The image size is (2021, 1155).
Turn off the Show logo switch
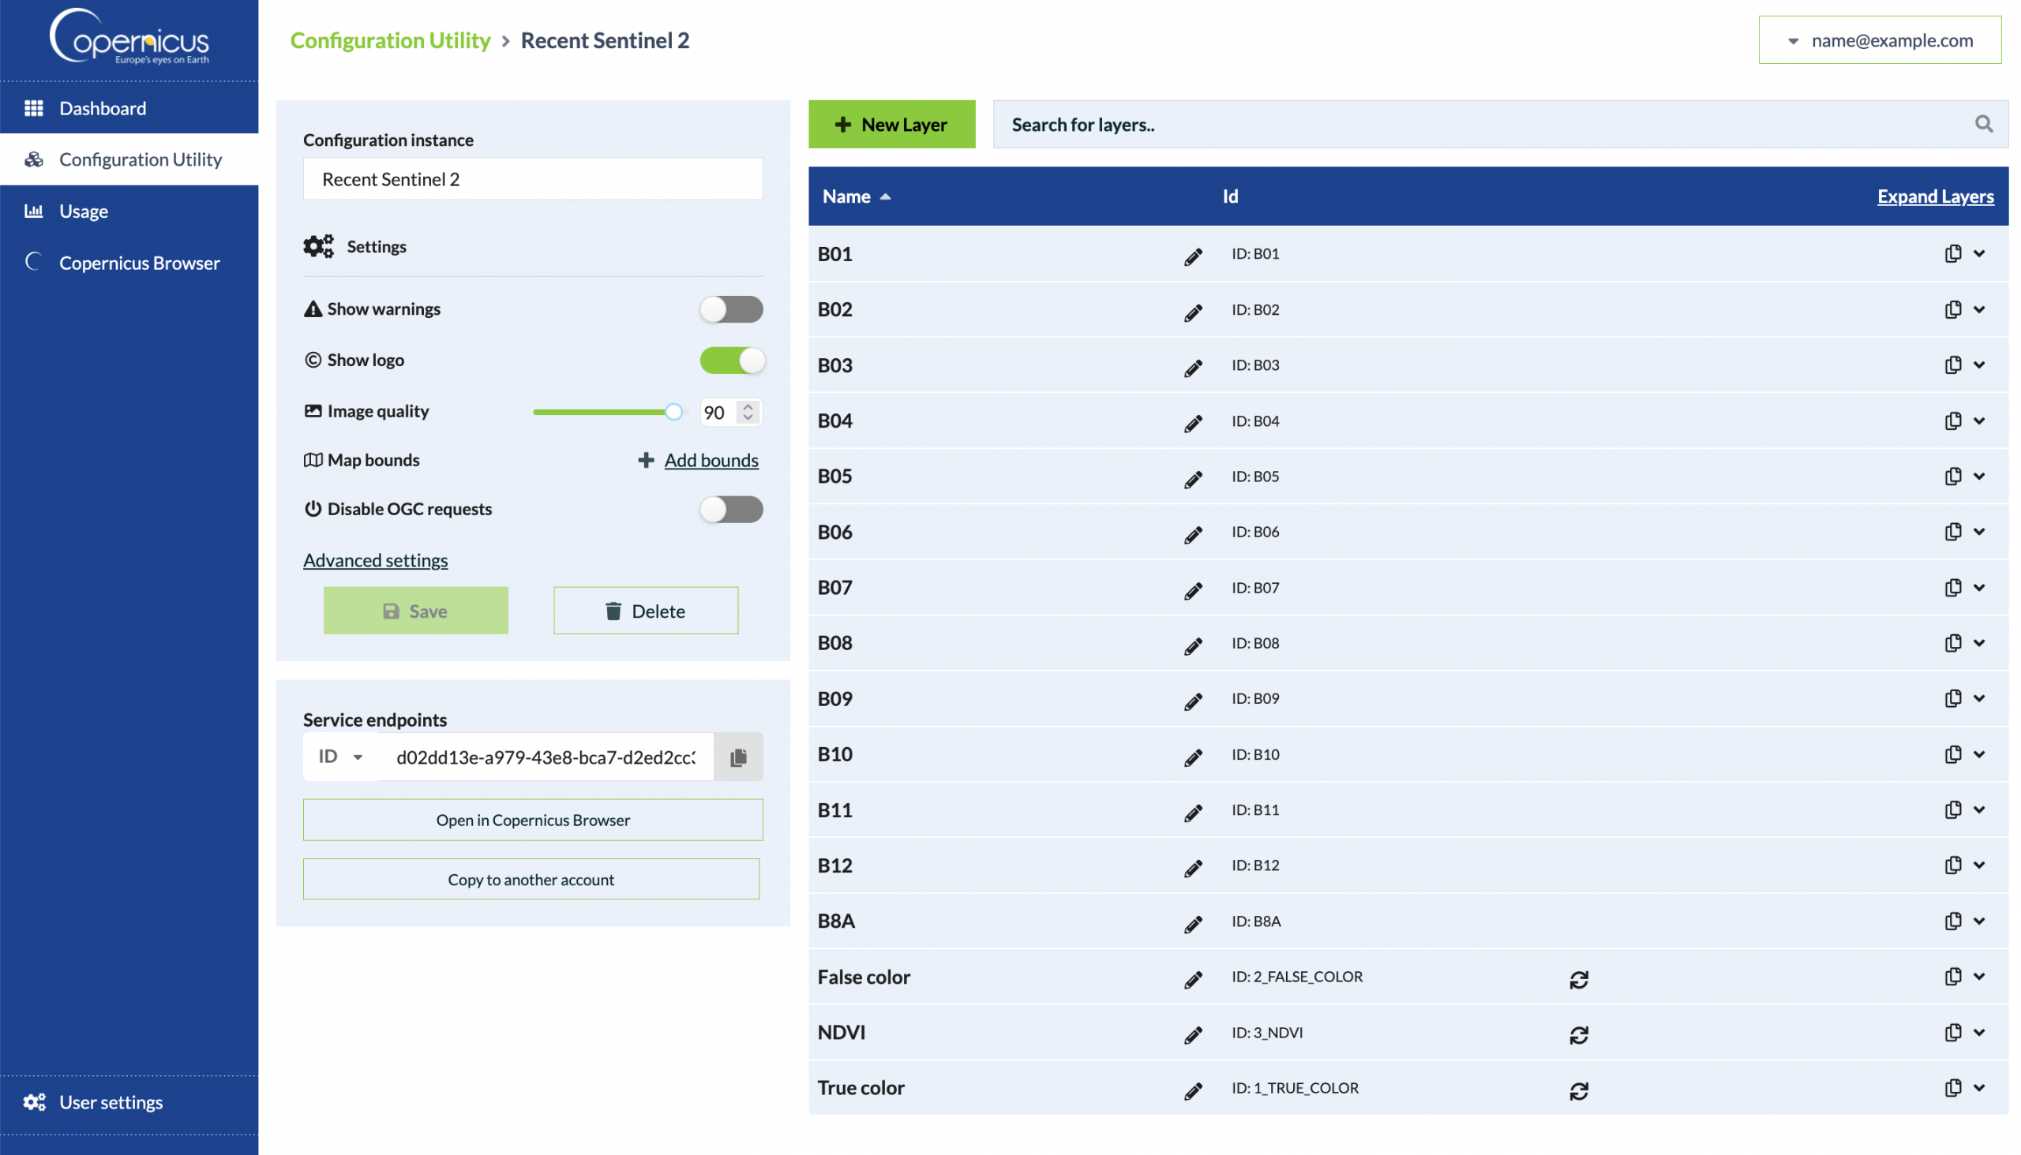click(x=730, y=360)
